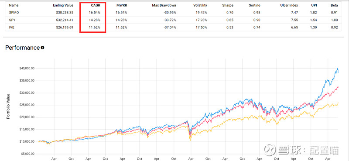Sort by the Name column header
Viewport: 349px width, 161px height.
coord(14,5)
